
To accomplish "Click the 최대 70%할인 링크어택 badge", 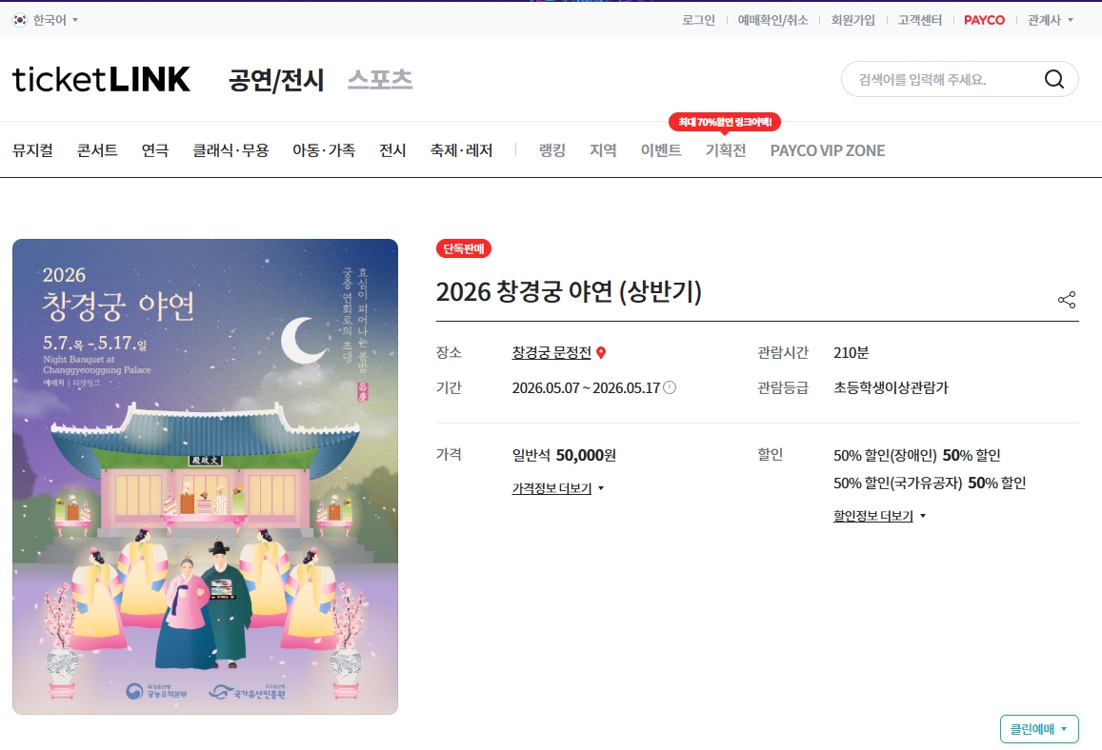I will coord(725,122).
